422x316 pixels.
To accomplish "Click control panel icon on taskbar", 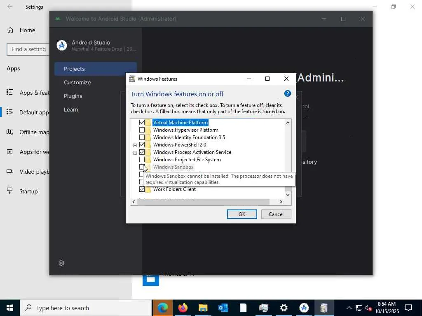I will [x=263, y=308].
